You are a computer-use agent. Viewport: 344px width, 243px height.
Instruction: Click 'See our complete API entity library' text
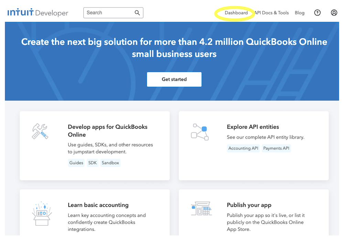[266, 137]
